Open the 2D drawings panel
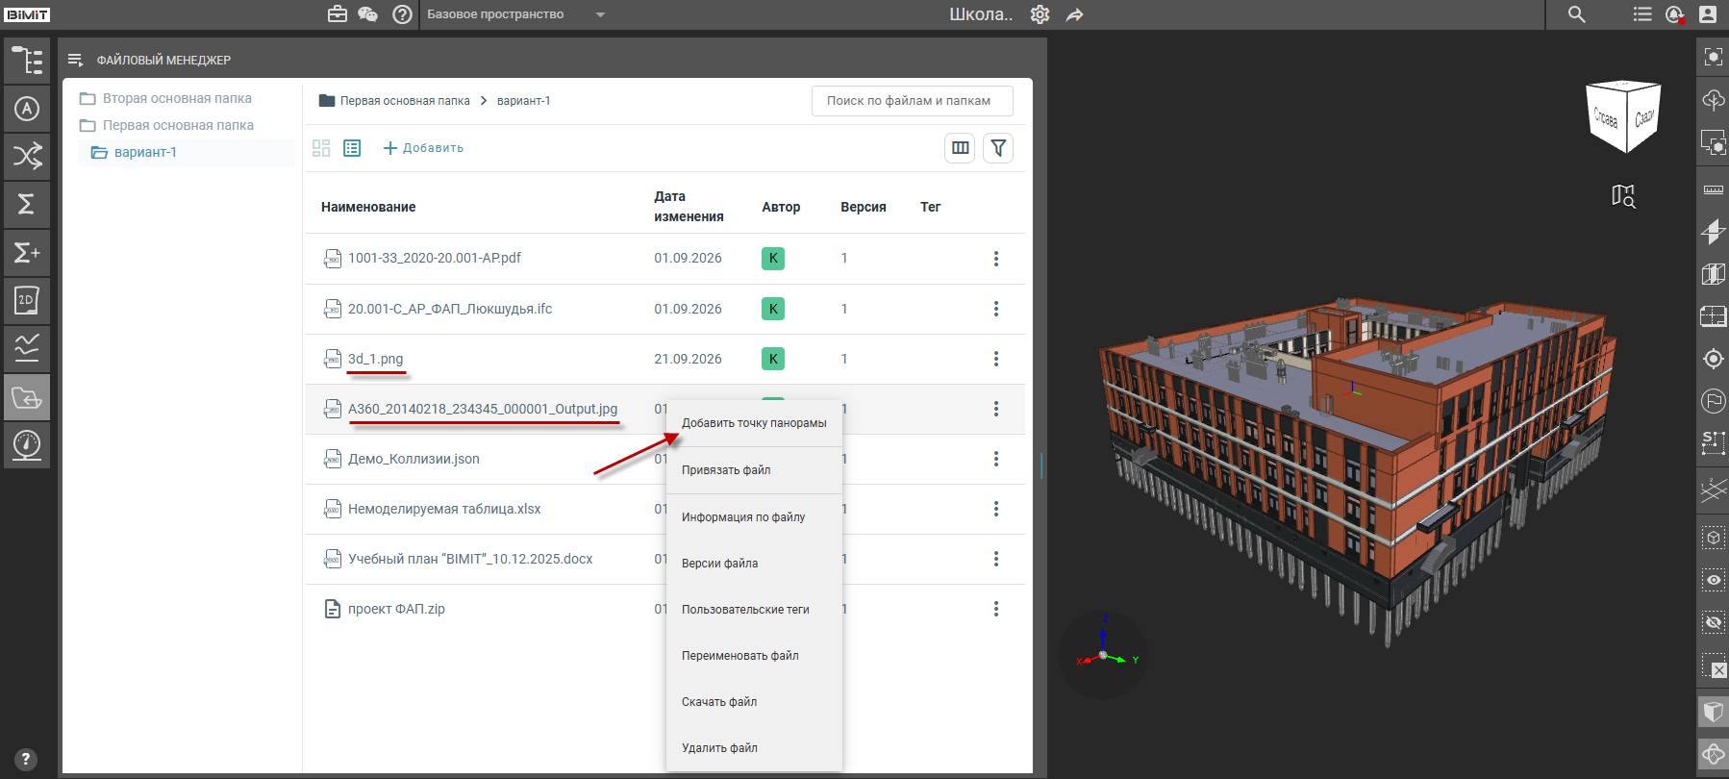This screenshot has width=1729, height=779. pos(27,300)
